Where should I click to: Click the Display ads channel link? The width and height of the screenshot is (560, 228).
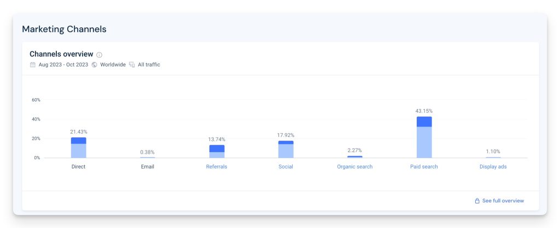coord(493,166)
